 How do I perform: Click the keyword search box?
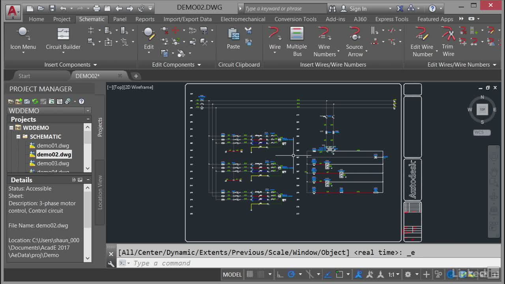point(285,8)
